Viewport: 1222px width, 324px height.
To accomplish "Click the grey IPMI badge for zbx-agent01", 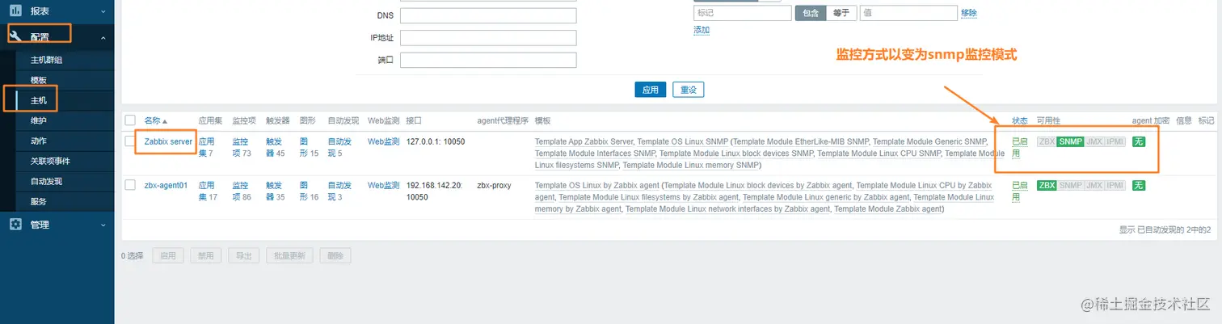I will coord(1115,185).
